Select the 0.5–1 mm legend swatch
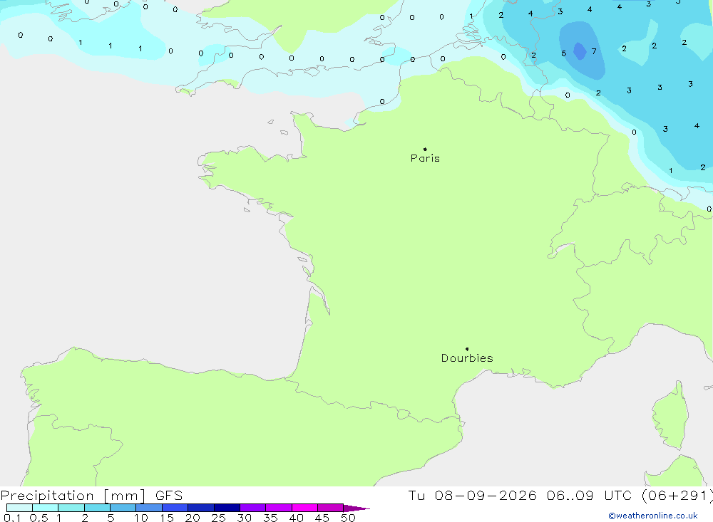This screenshot has height=522, width=713. tap(46, 508)
